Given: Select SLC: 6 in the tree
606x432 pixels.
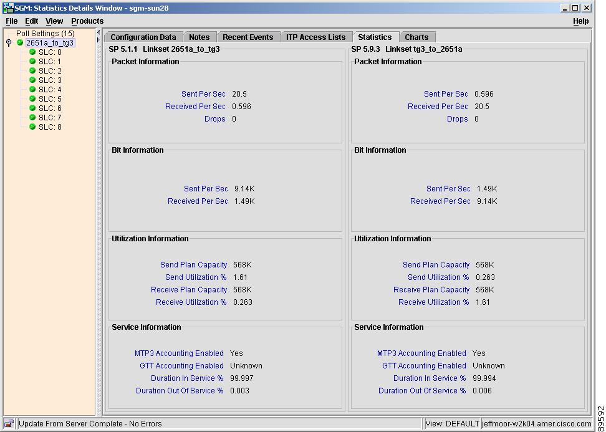Looking at the screenshot, I should 50,108.
